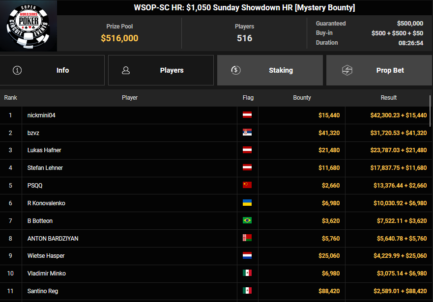Click the Info tab circle-i icon
433x302 pixels.
point(17,70)
